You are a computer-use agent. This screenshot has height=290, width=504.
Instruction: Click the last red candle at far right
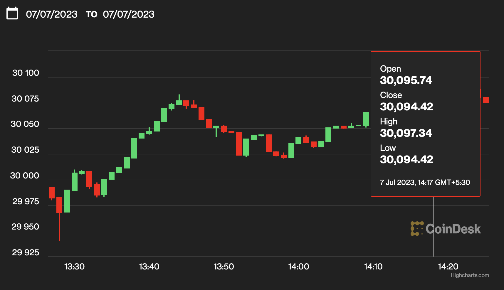(486, 100)
